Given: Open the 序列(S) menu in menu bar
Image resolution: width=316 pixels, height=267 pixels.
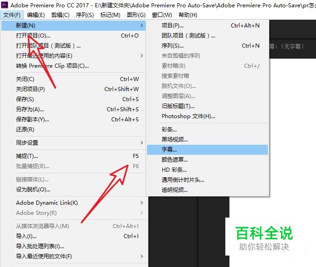Looking at the screenshot, I should 85,15.
